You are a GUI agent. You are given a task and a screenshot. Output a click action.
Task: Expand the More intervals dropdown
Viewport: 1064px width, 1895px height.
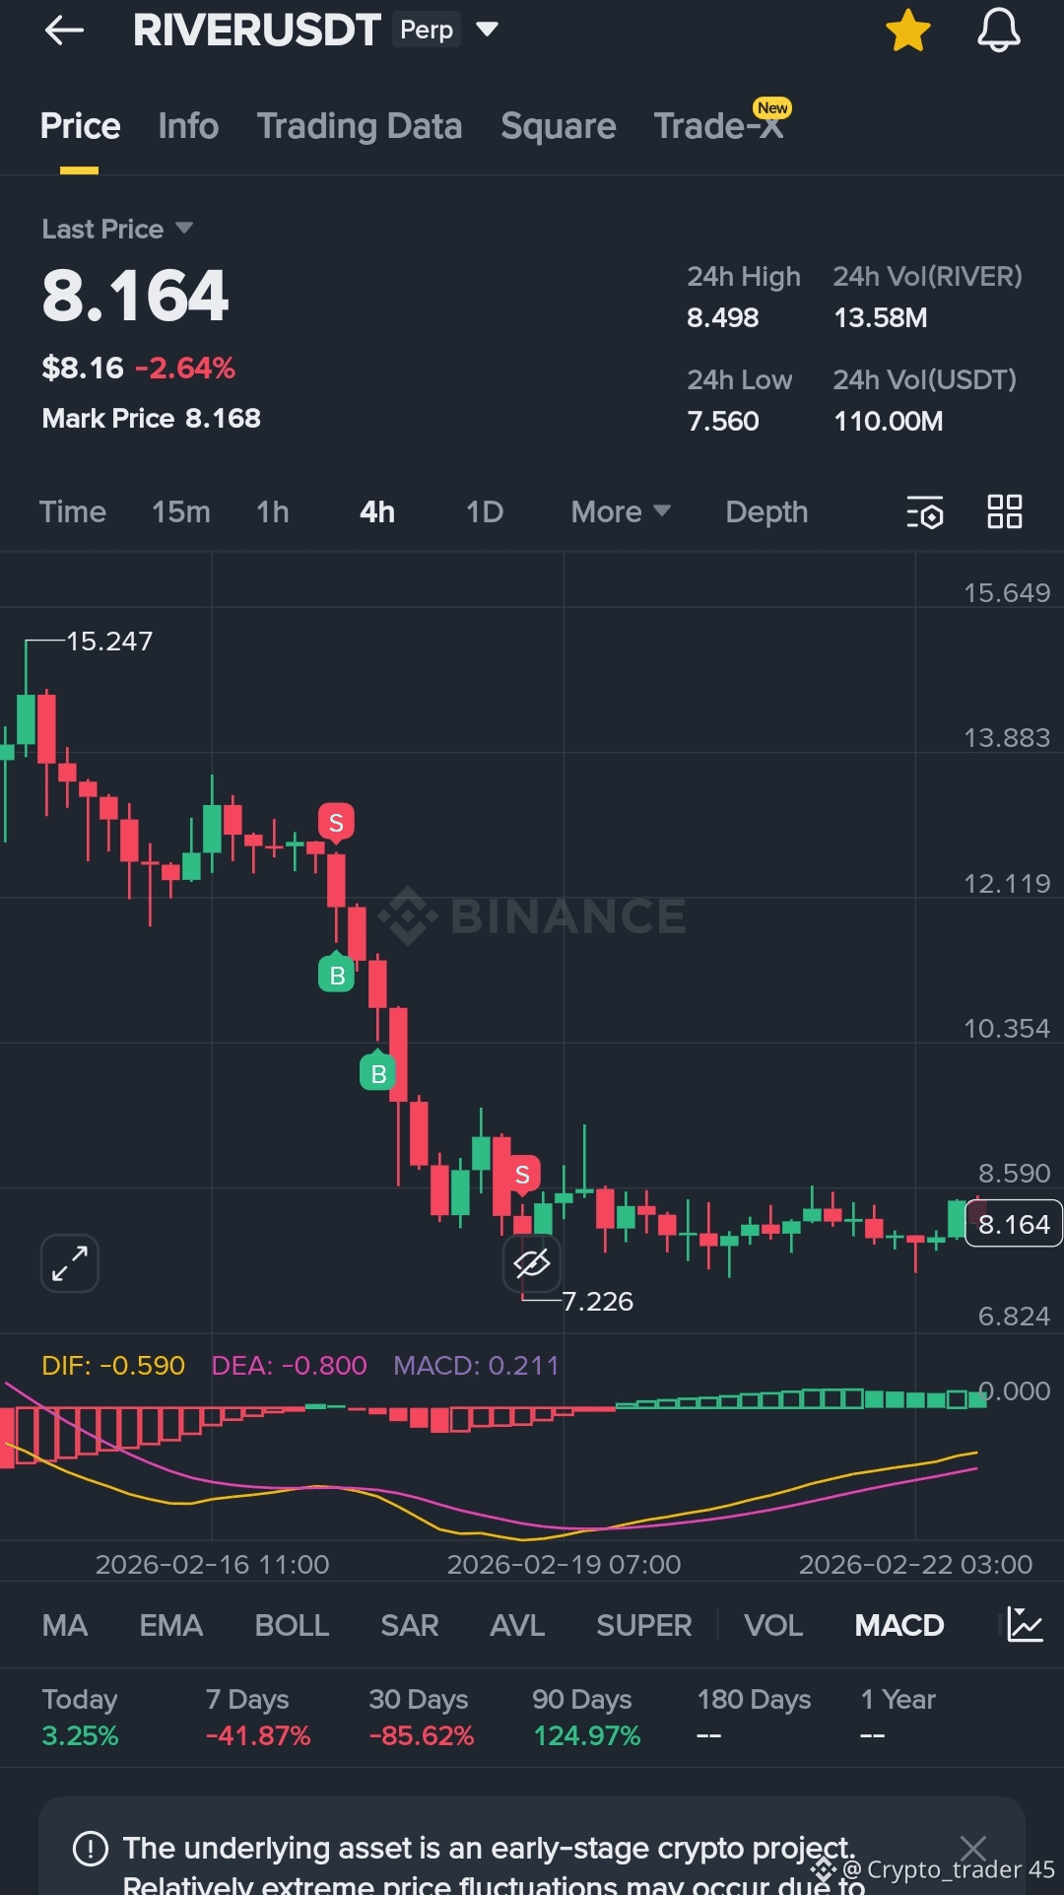click(621, 511)
